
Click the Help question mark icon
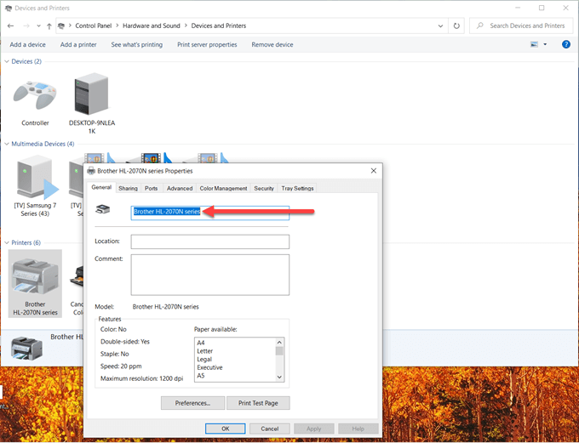click(x=566, y=44)
